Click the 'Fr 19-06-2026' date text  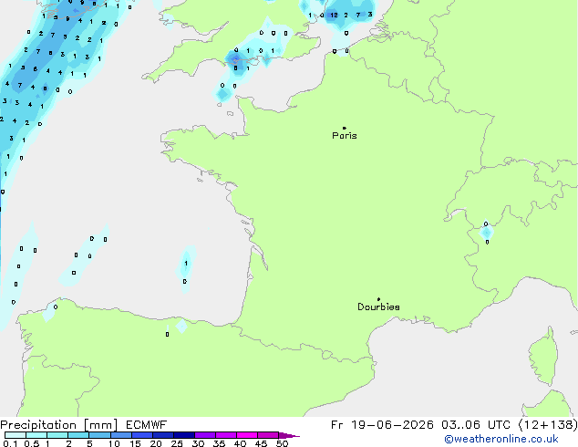coord(382,425)
